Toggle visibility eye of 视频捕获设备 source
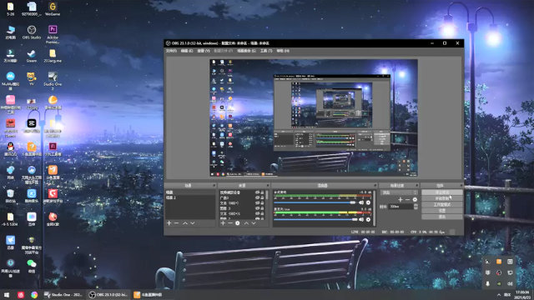 point(258,192)
